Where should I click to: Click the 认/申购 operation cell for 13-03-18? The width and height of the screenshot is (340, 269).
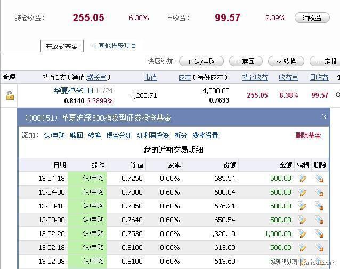[x=87, y=206]
